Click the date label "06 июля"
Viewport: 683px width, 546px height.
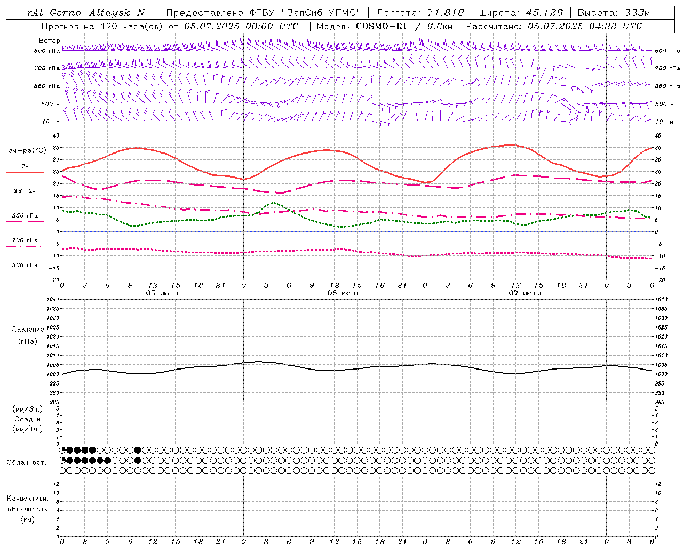[344, 293]
